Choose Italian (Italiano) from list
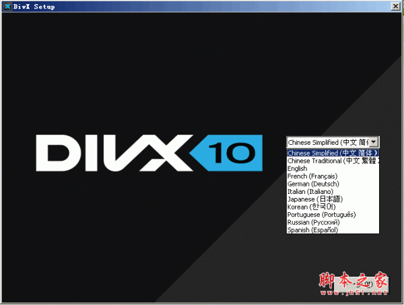Image resolution: width=404 pixels, height=305 pixels. [x=333, y=192]
